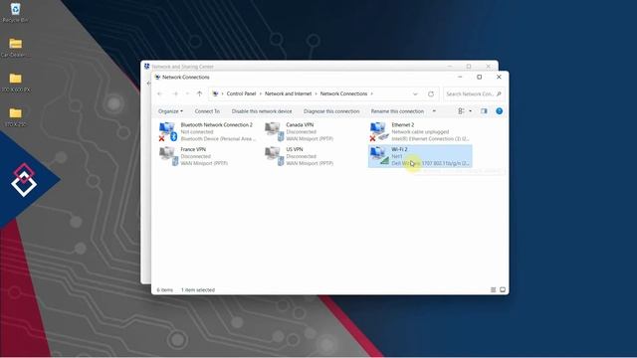Click the Canada VPN name label

tap(300, 125)
